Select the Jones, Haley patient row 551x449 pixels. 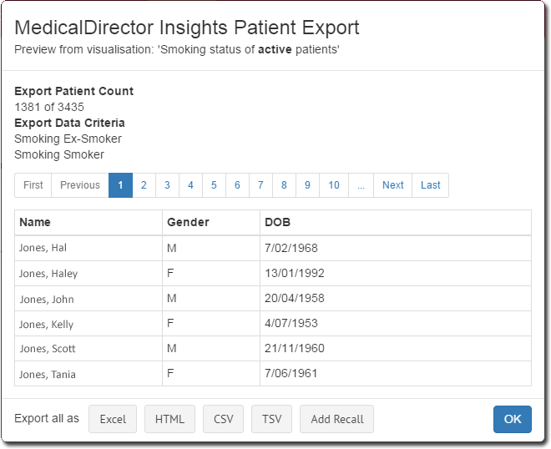click(48, 274)
